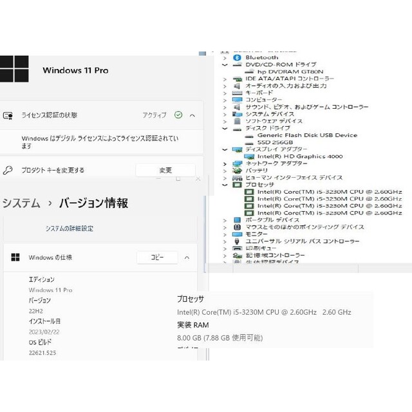Click the 8.00 GB RAM value

(220, 338)
